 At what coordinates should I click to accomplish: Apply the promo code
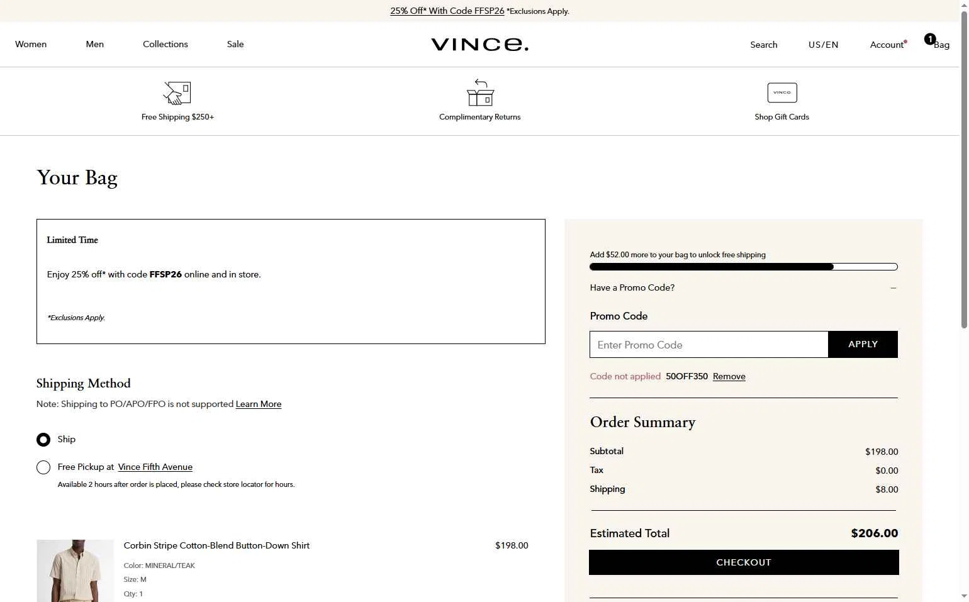click(x=863, y=345)
